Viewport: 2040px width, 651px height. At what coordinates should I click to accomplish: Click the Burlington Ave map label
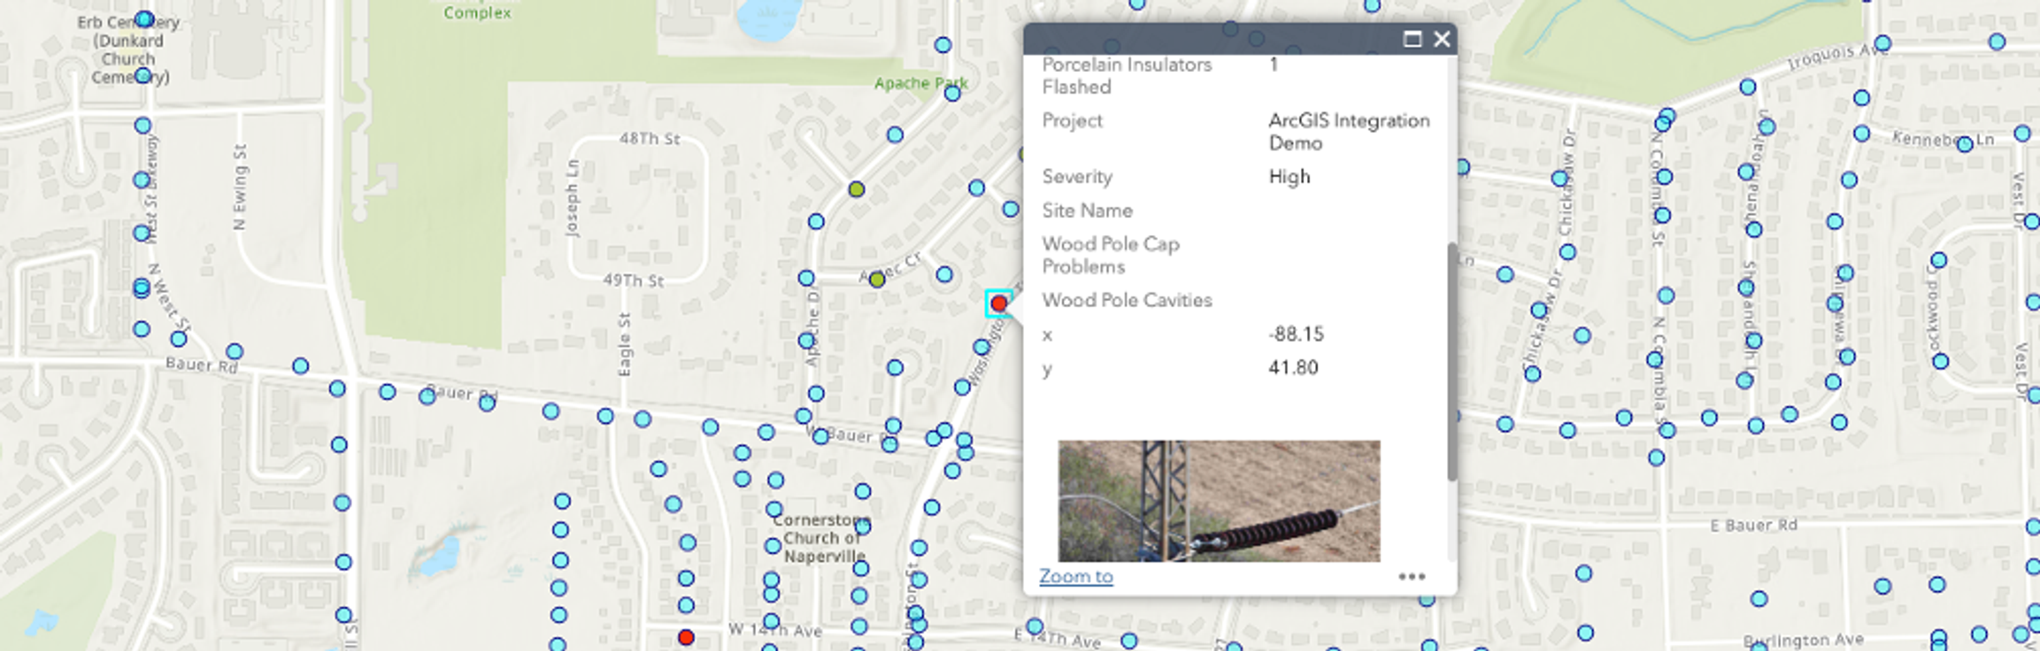click(1803, 639)
